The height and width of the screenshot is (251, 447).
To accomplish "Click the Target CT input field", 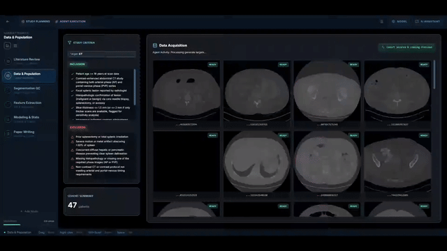I will [x=102, y=54].
